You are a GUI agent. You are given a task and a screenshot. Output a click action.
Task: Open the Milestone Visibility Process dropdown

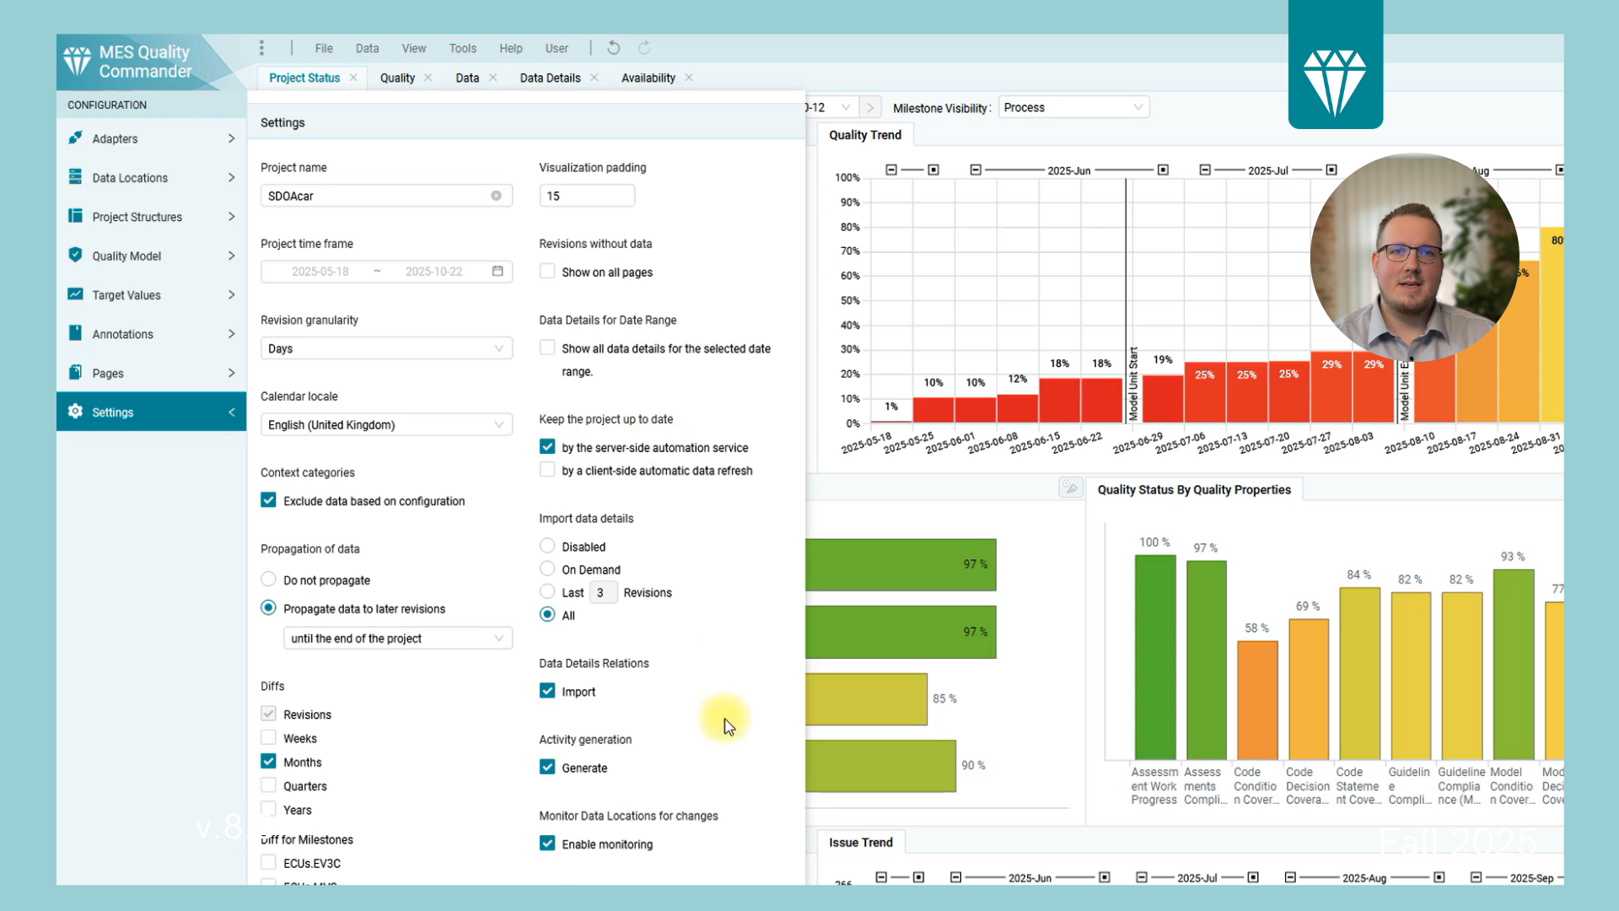click(x=1073, y=108)
